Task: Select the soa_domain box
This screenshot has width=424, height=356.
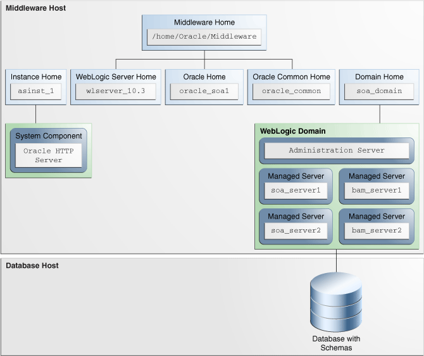Action: pos(379,91)
